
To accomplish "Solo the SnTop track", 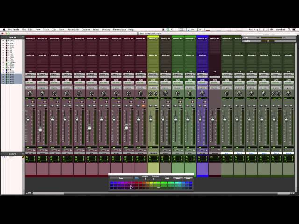I will (28, 106).
